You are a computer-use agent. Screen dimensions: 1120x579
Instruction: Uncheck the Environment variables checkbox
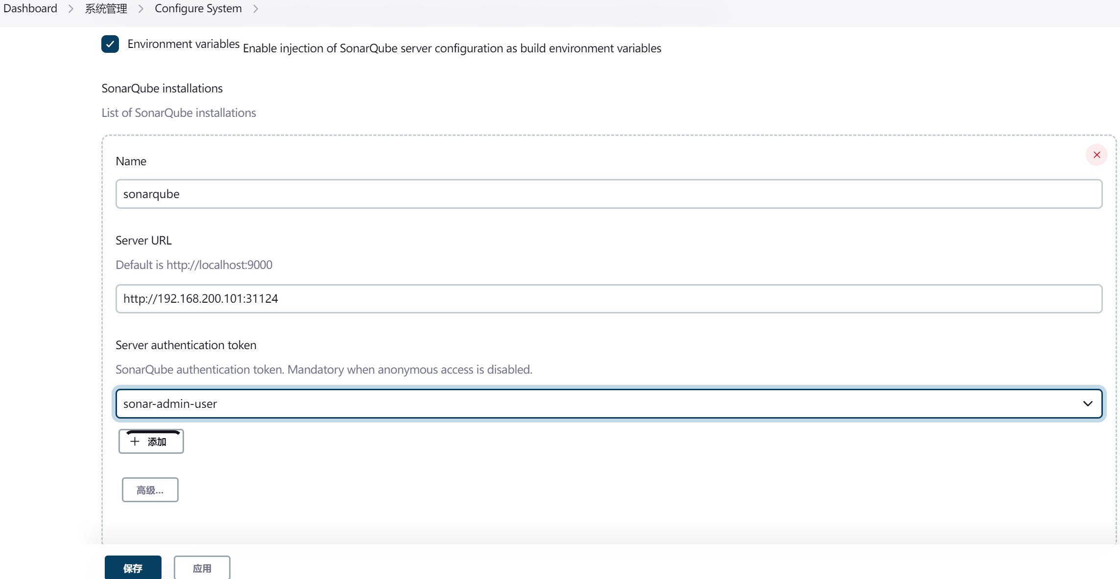[110, 44]
